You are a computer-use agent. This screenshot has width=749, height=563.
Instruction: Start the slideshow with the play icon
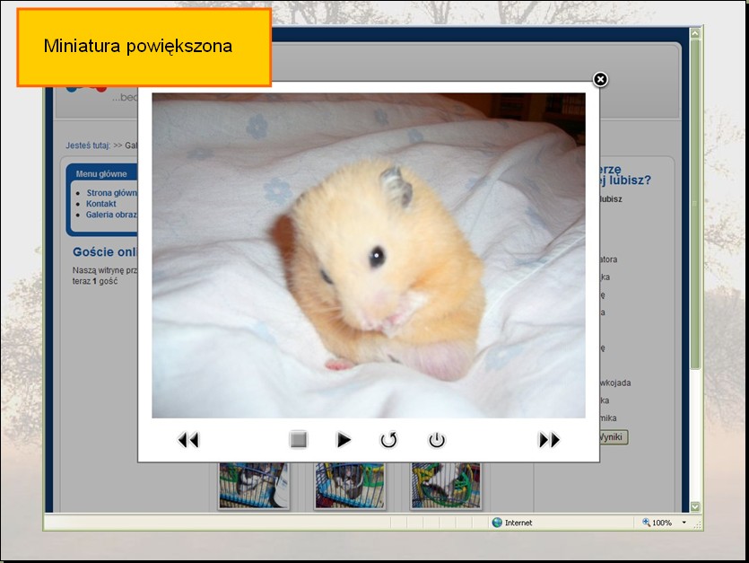coord(344,440)
